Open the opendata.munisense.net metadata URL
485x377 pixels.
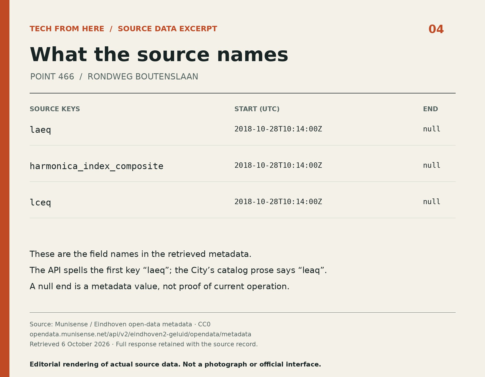click(x=140, y=334)
